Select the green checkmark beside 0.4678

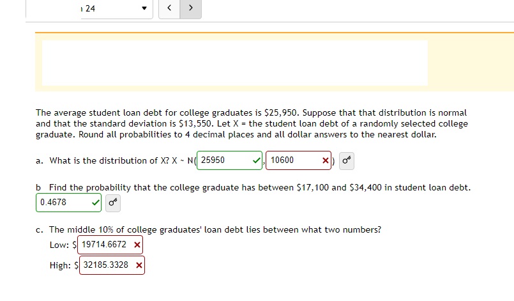click(x=95, y=203)
